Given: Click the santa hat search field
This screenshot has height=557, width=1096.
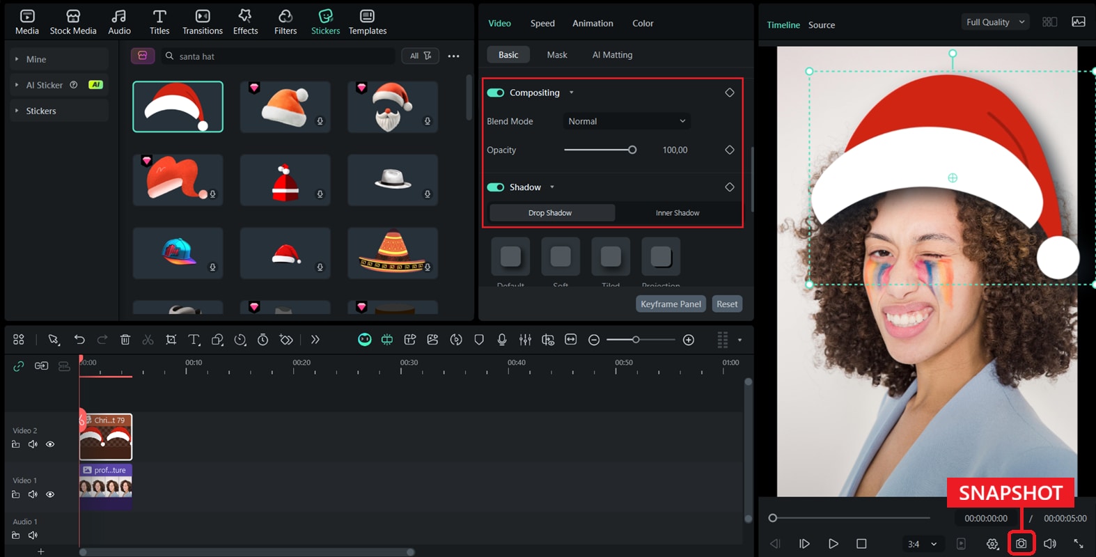Looking at the screenshot, I should point(279,56).
